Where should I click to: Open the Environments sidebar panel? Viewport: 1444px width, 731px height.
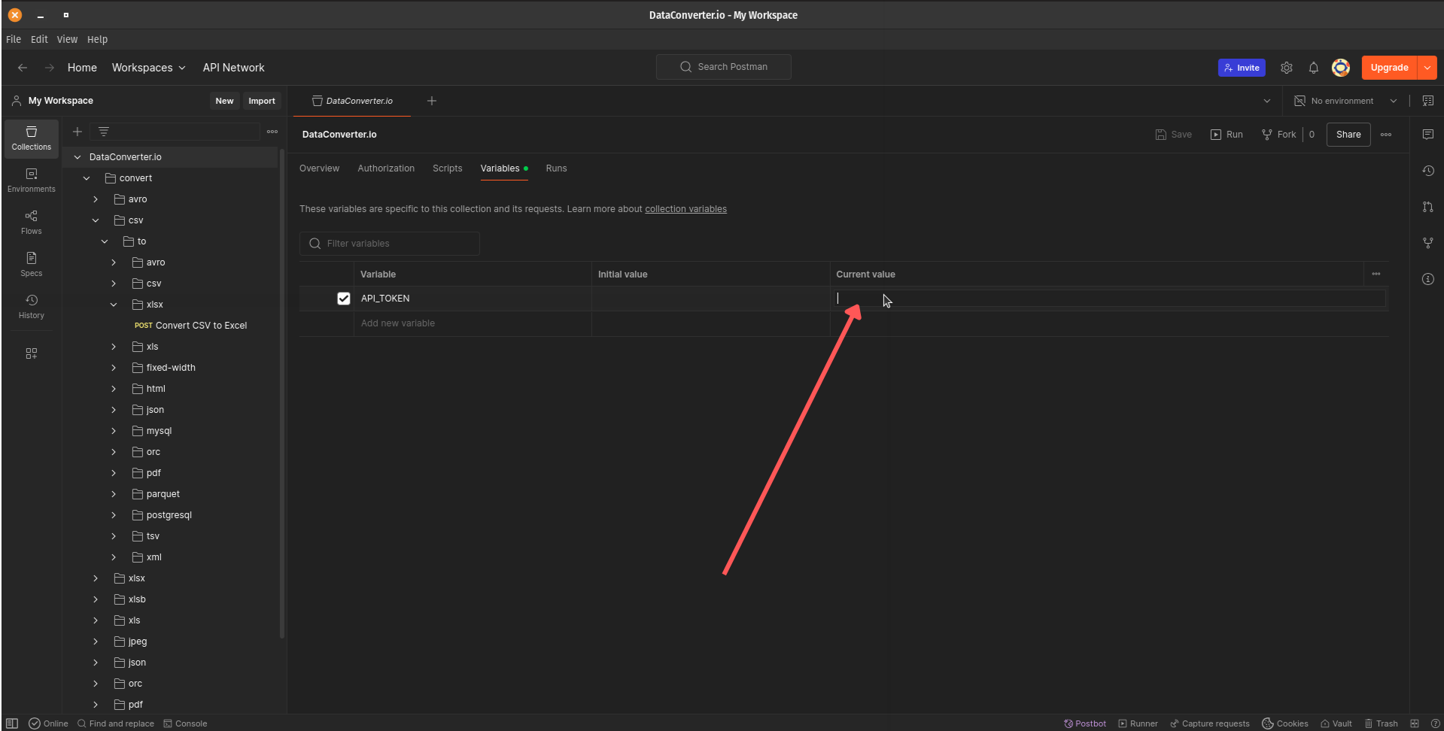[x=31, y=180]
